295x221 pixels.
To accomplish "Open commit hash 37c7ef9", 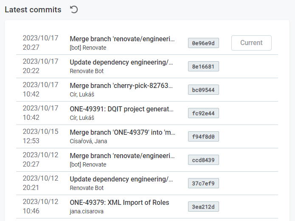I will pos(203,183).
